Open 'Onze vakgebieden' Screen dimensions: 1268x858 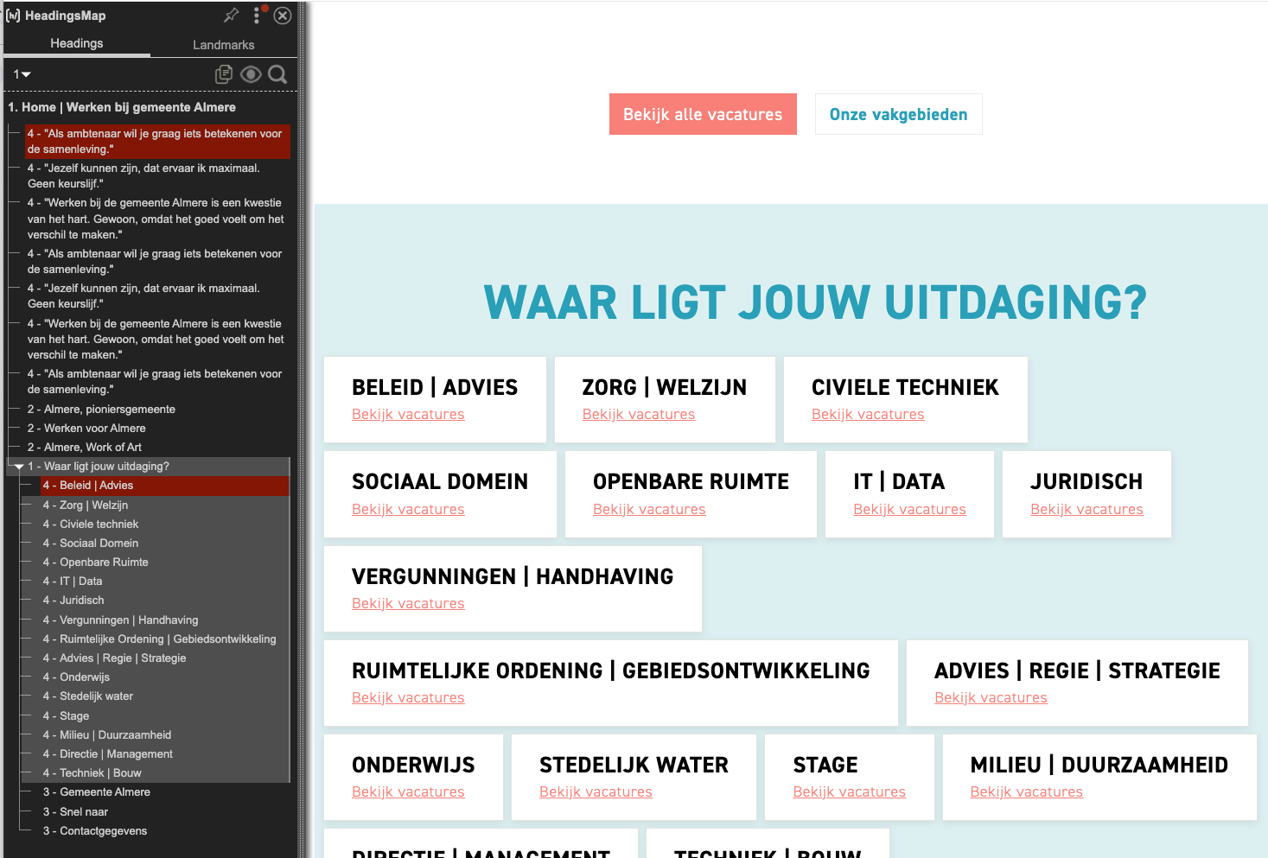click(898, 113)
